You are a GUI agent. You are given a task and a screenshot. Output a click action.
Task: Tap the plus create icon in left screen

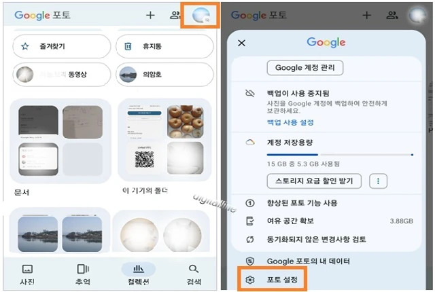click(150, 15)
